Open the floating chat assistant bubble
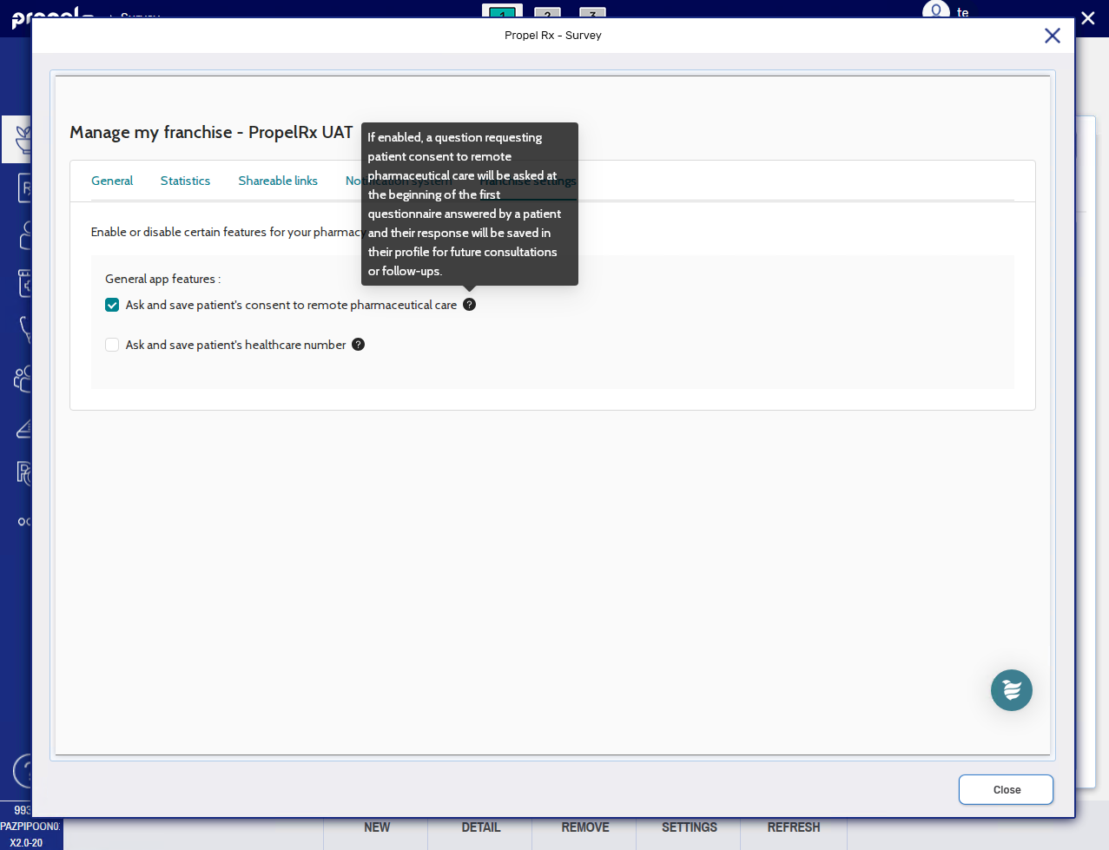Image resolution: width=1109 pixels, height=850 pixels. tap(1011, 690)
